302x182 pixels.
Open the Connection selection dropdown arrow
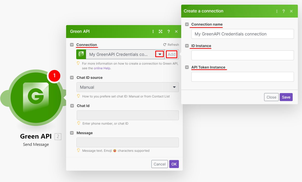point(159,54)
